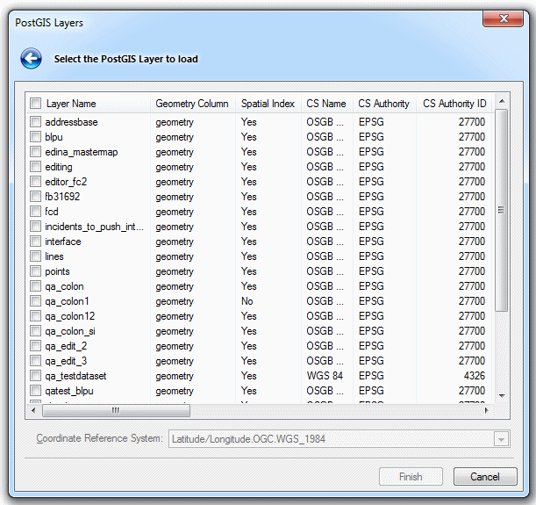The image size is (536, 505).
Task: Select the checkbox for fb31692
Action: [35, 197]
